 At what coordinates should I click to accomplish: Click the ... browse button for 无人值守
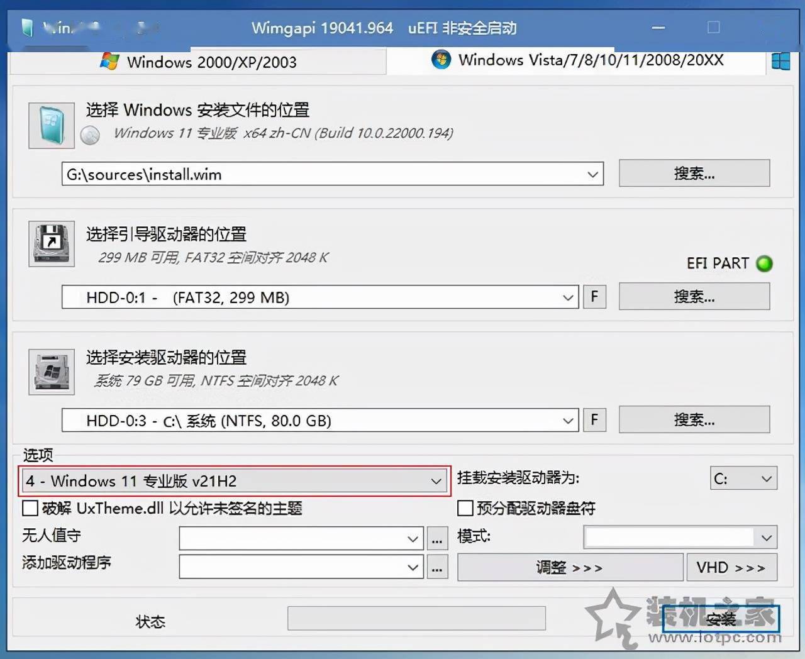pyautogui.click(x=437, y=539)
